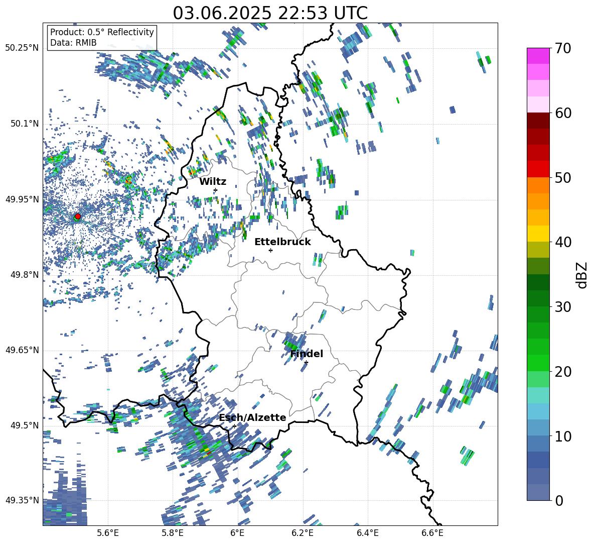Click the Wiltz location cross marker

(216, 190)
